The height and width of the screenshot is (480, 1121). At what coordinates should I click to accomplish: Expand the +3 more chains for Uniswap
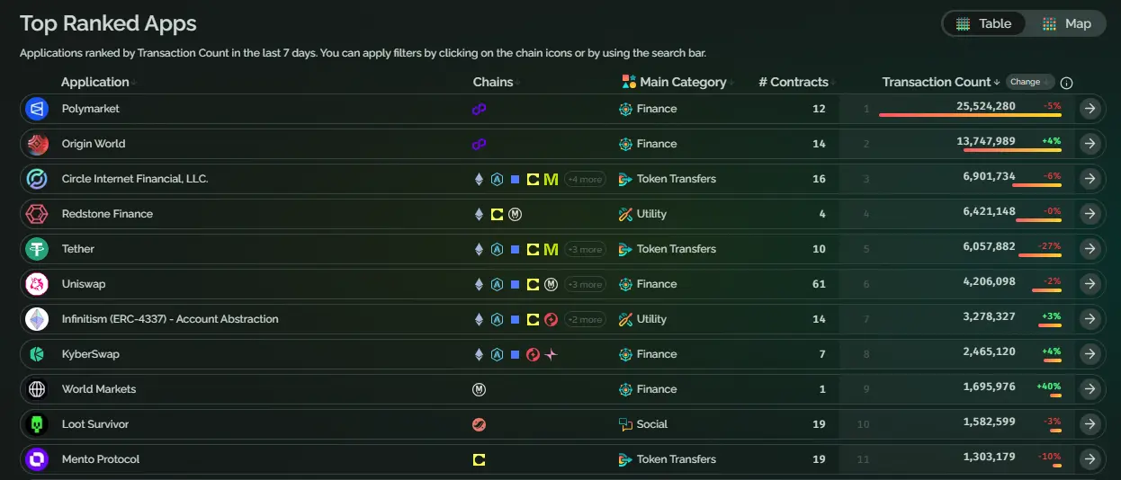585,284
